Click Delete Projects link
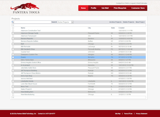Viewport: 160px width, 117px height. pos(129,22)
